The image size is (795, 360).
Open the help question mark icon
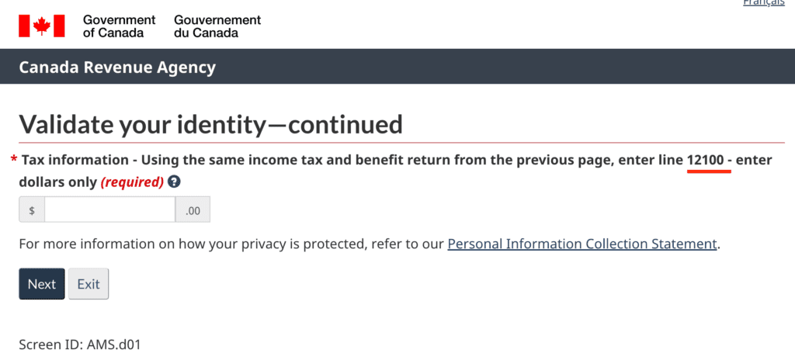174,182
